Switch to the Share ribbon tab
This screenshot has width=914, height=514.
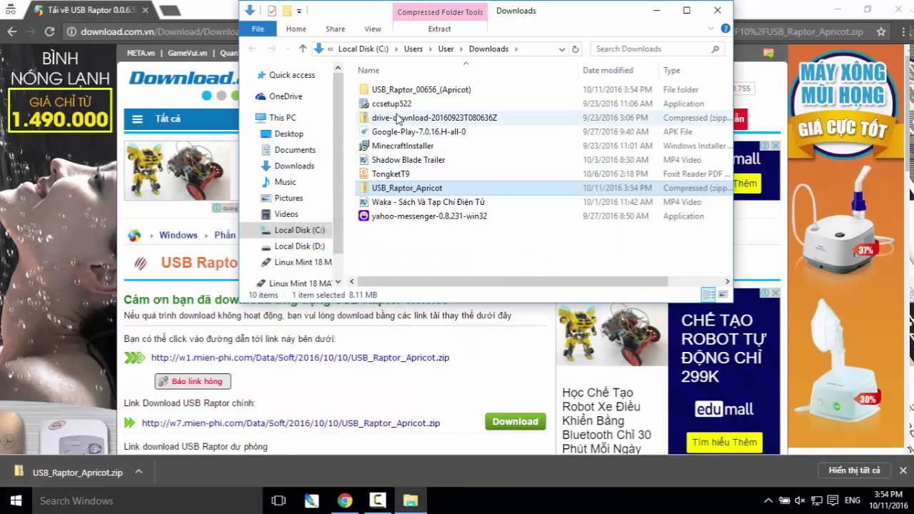[x=335, y=29]
